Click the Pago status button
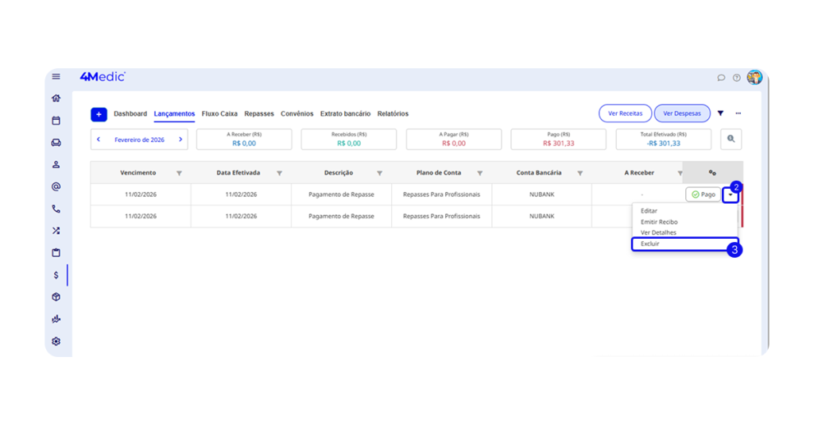Screen dimensions: 814x426 point(703,194)
